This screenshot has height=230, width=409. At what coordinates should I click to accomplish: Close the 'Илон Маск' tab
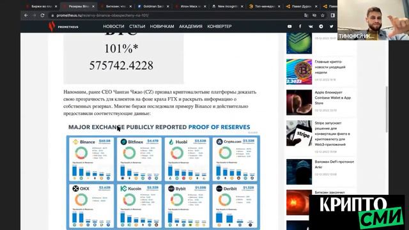click(x=204, y=6)
